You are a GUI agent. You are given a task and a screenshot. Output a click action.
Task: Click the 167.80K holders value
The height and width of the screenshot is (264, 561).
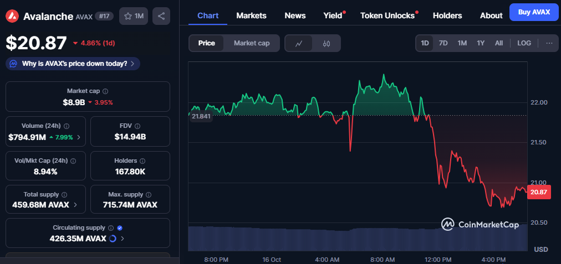click(130, 172)
